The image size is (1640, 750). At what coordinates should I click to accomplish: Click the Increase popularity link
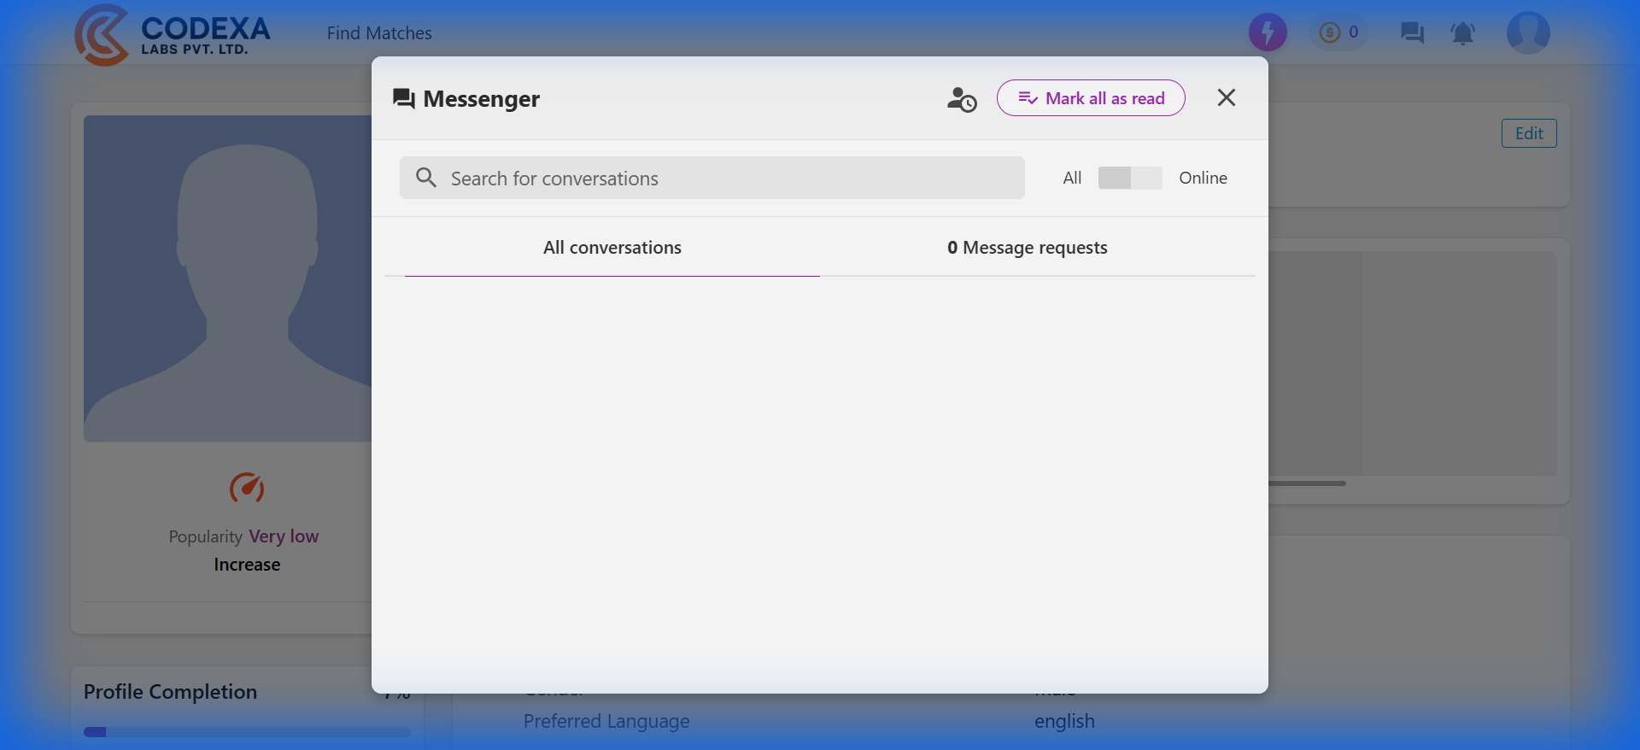[x=247, y=565]
